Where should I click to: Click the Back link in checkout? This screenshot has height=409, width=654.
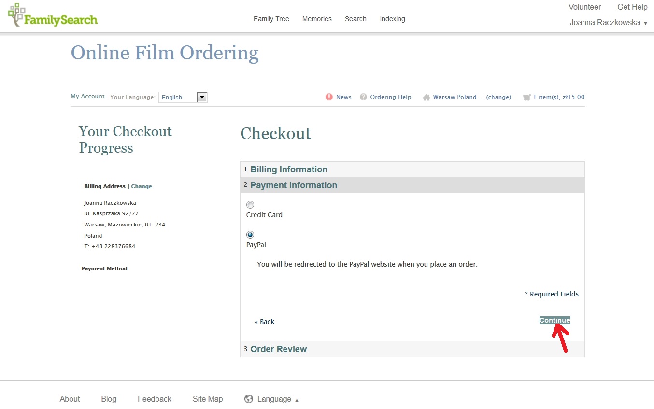pos(265,322)
